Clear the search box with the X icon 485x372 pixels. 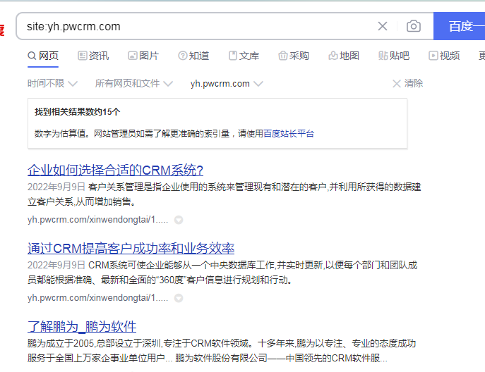click(x=383, y=26)
